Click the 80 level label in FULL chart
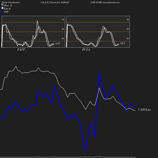The height and width of the screenshot is (158, 158). coord(128,20)
